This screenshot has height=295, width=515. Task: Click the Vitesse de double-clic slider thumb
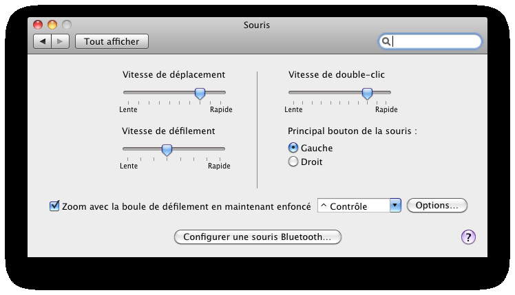click(367, 94)
